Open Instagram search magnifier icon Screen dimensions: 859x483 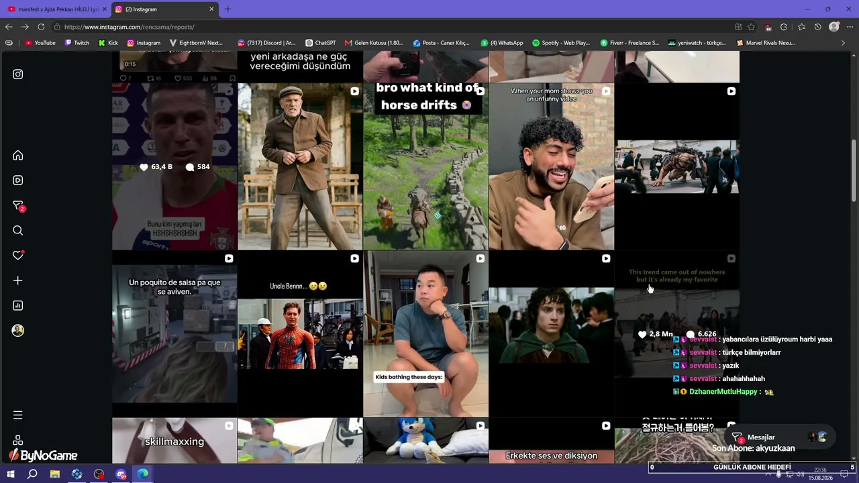click(18, 231)
